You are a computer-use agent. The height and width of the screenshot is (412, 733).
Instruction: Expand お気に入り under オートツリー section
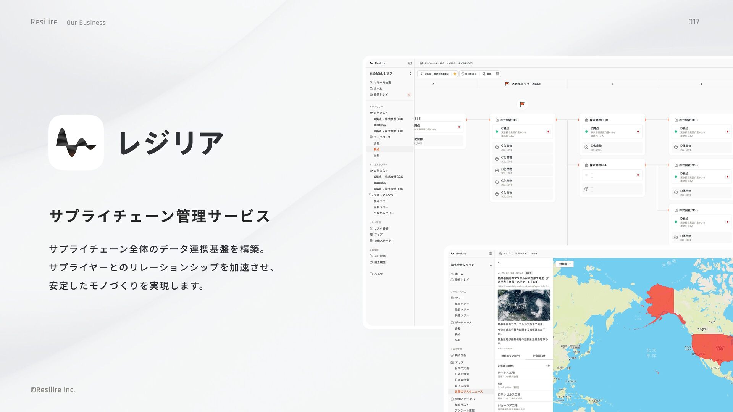point(379,113)
